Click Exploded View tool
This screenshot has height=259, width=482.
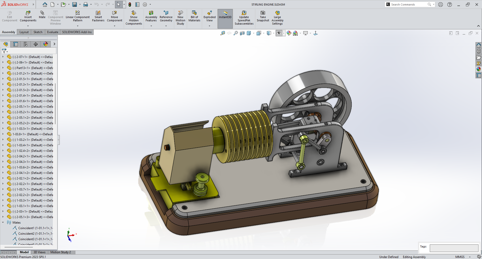coord(209,16)
